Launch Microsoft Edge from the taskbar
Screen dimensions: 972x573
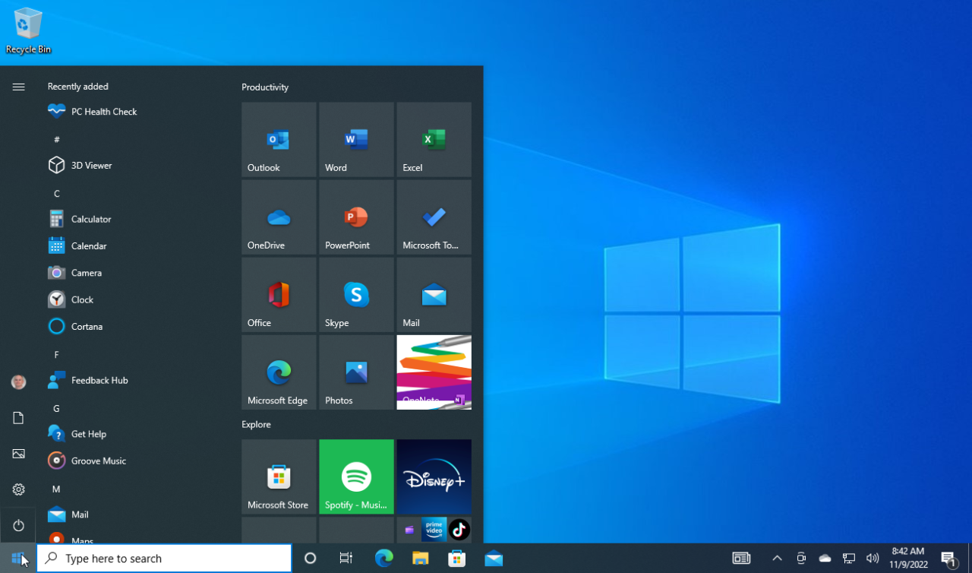coord(383,558)
